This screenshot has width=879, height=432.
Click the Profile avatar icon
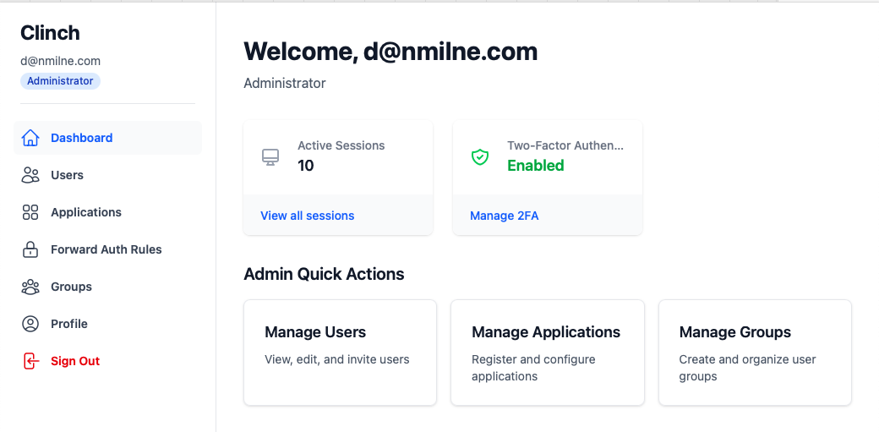click(30, 324)
